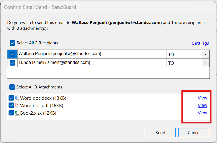This screenshot has height=143, width=217.
Task: Click the Word document icon beside Word doc.docx
Action: [x=17, y=98]
